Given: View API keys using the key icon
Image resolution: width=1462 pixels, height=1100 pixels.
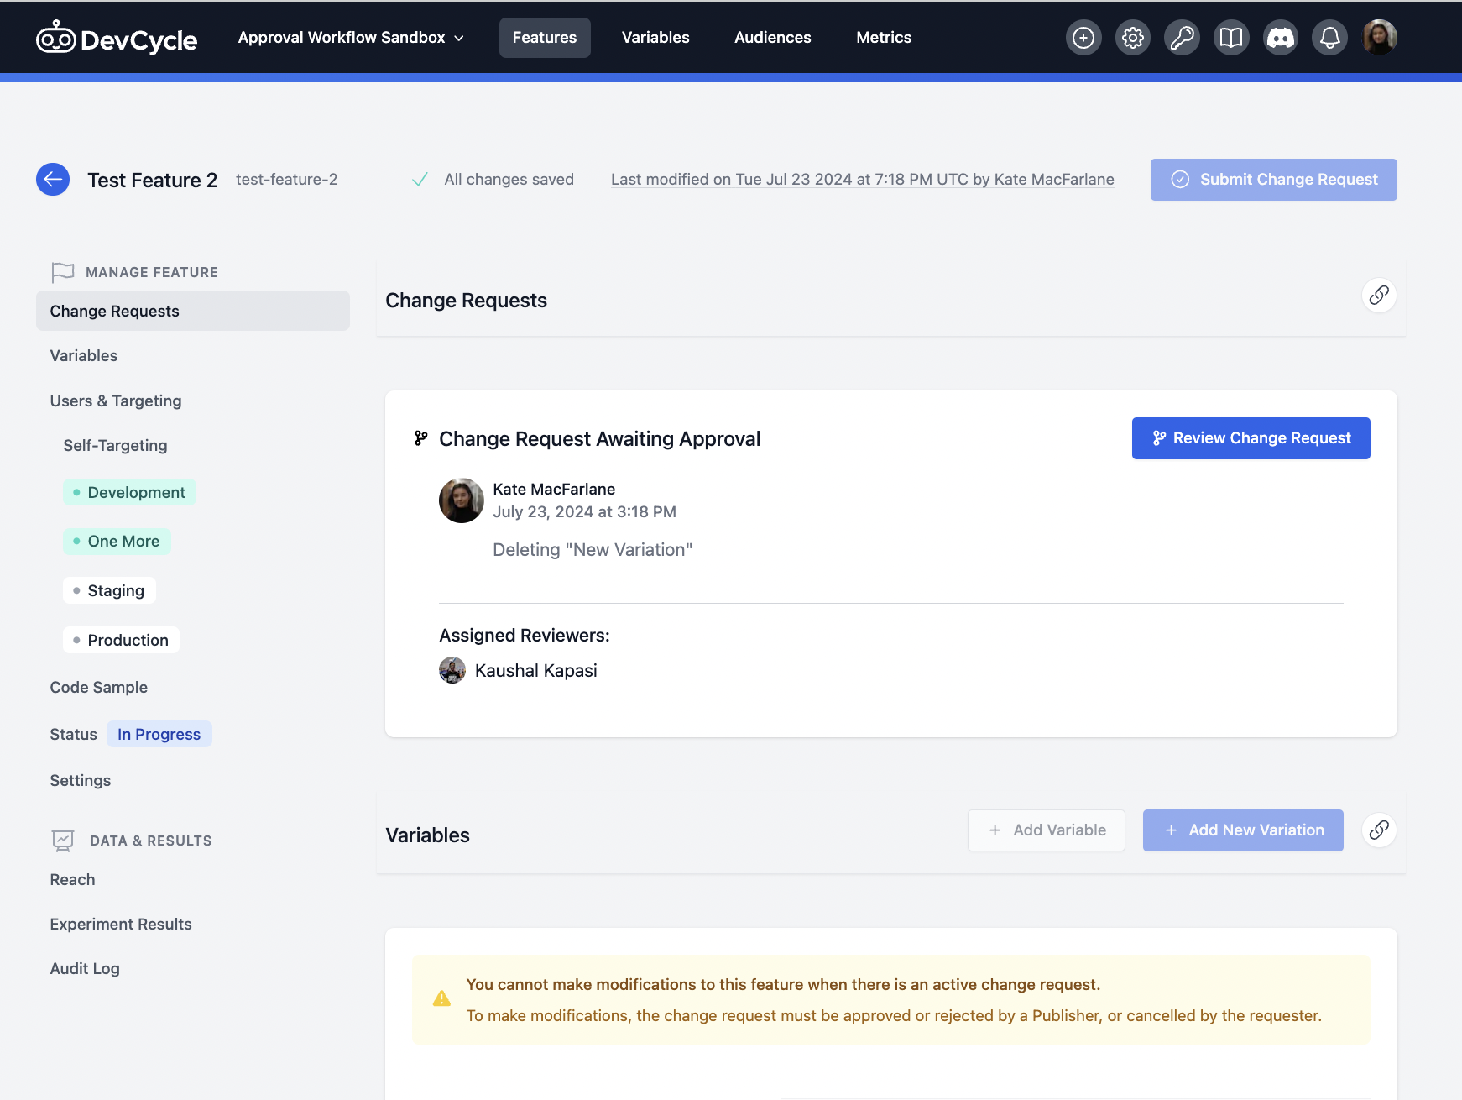Looking at the screenshot, I should click(x=1182, y=37).
